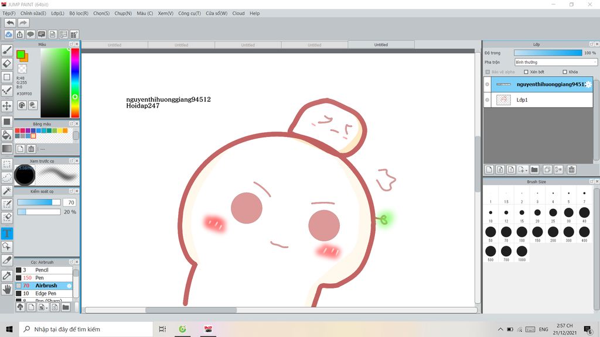Delete the selected layer with trash icon
This screenshot has height=337, width=600.
pos(571,170)
